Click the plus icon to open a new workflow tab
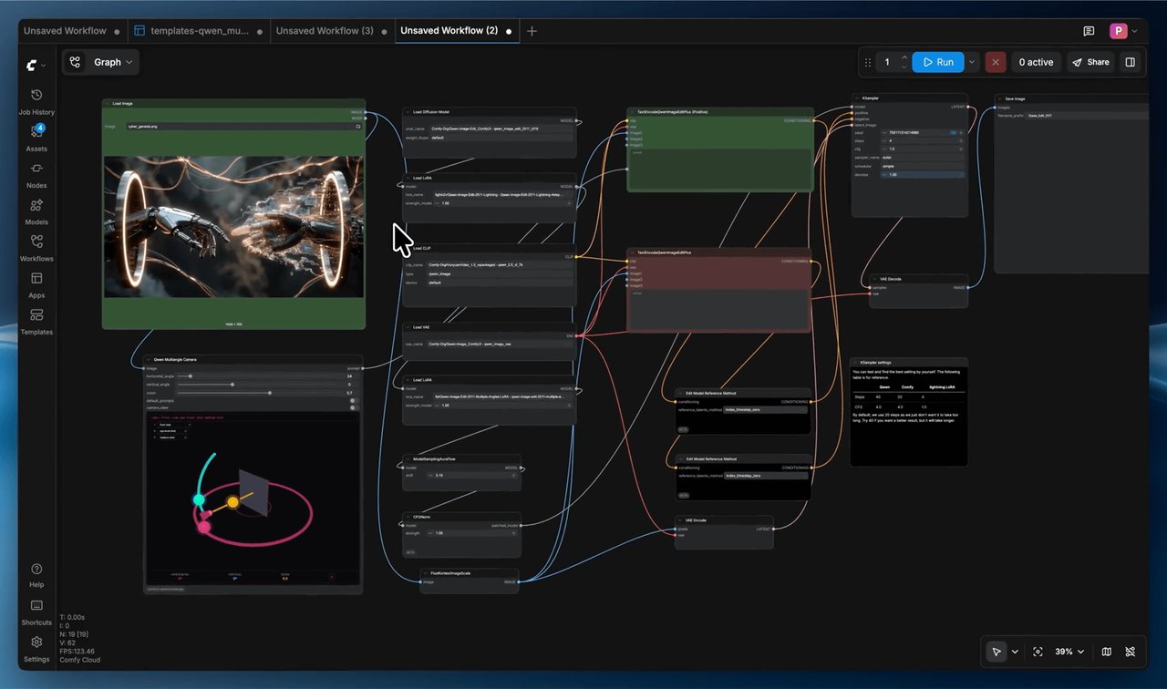Viewport: 1167px width, 689px height. [x=532, y=30]
